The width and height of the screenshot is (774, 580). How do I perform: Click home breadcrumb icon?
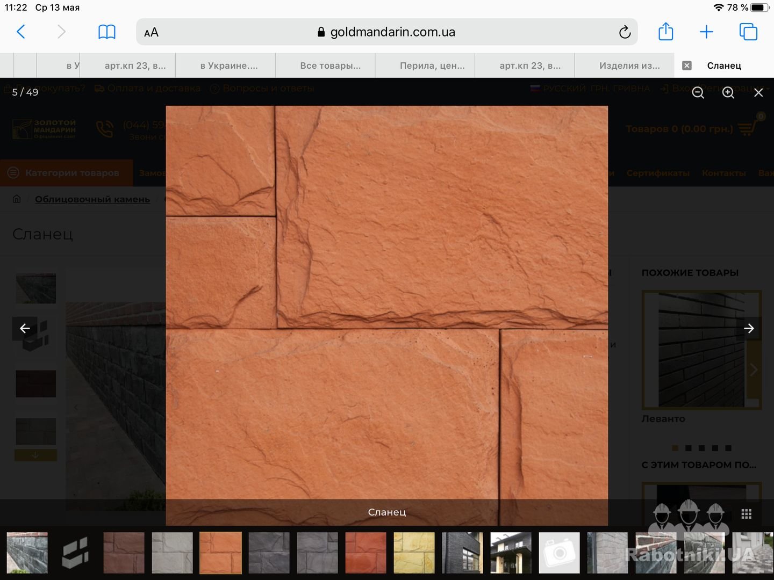pyautogui.click(x=17, y=199)
